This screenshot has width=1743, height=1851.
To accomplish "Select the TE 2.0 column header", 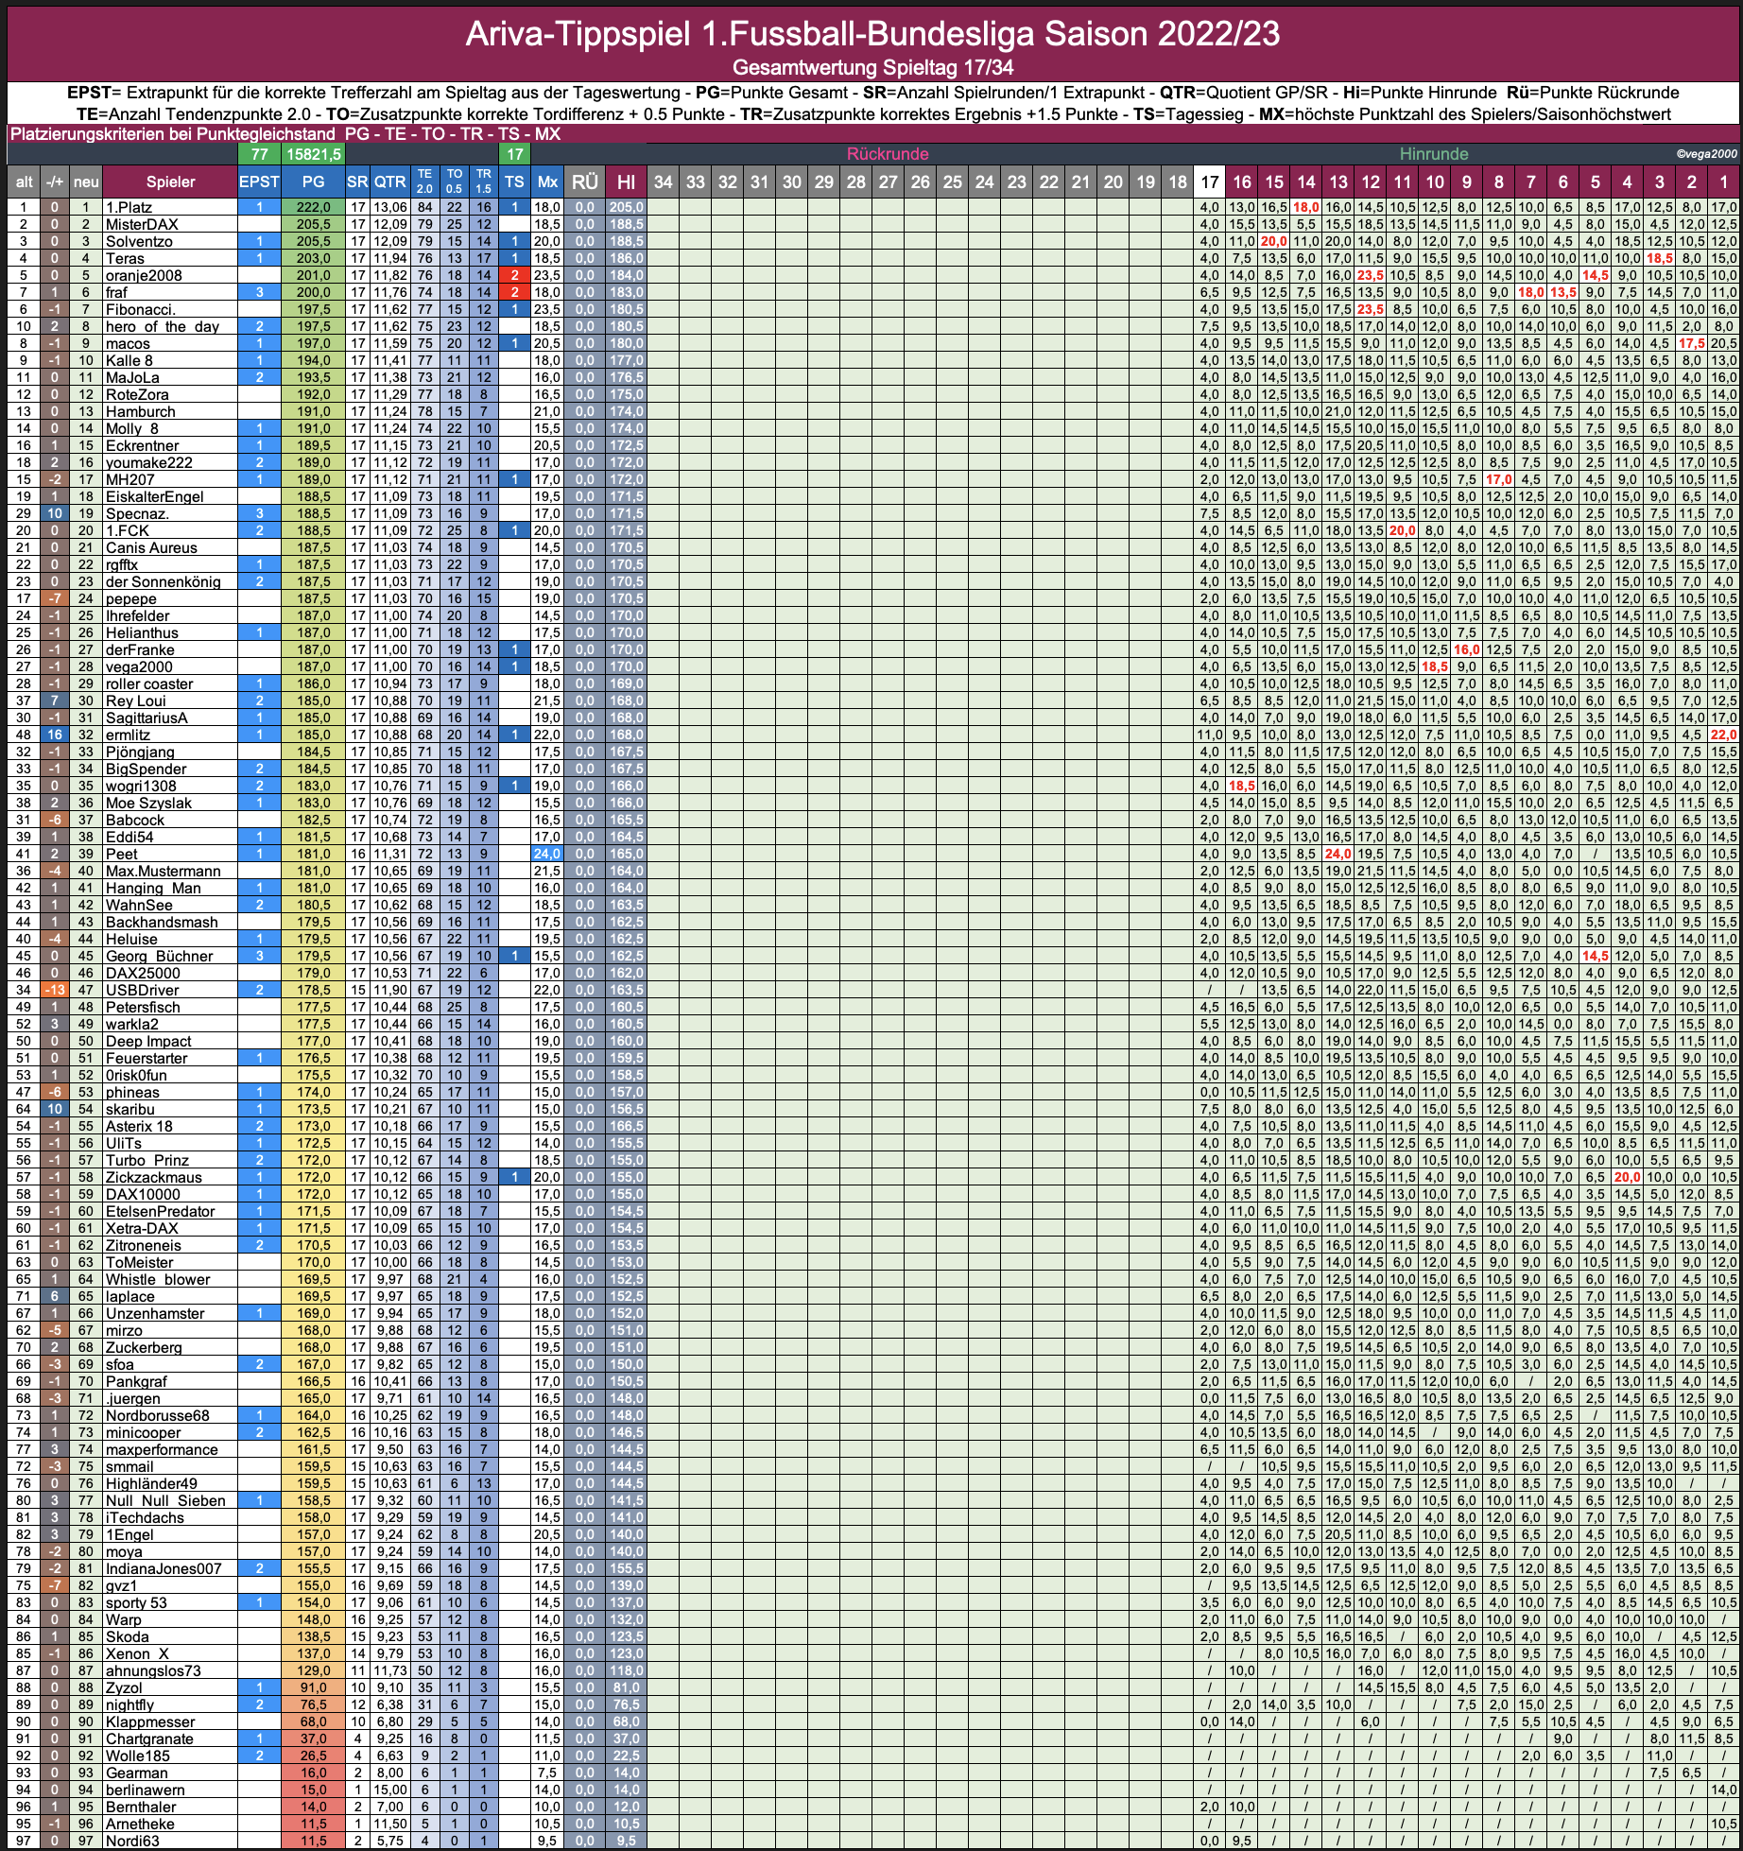I will point(424,182).
